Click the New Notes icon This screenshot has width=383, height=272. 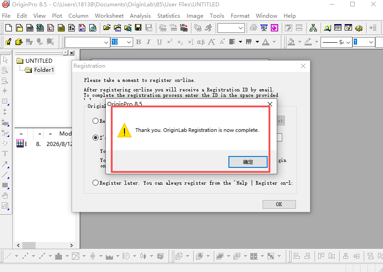[93, 28]
